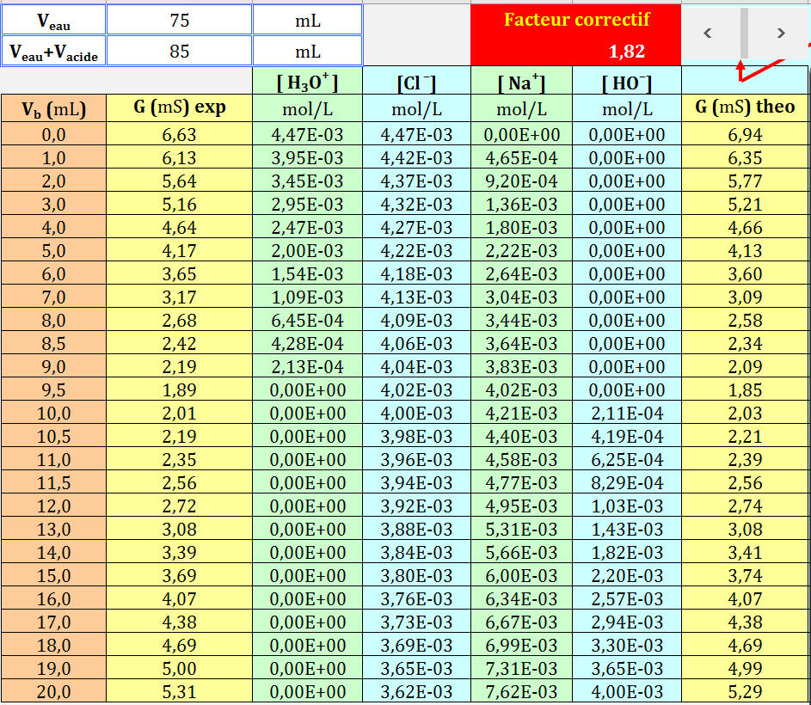Image resolution: width=811 pixels, height=705 pixels.
Task: Click the G (mS) exp column header
Action: 179,108
